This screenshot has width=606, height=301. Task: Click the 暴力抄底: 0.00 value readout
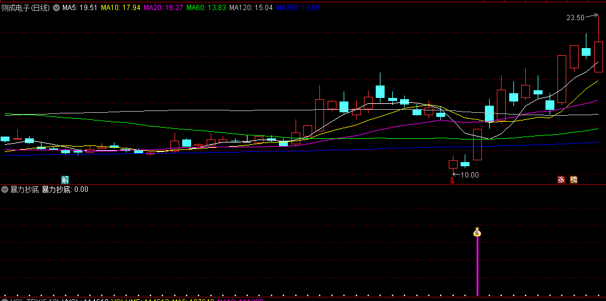65,189
